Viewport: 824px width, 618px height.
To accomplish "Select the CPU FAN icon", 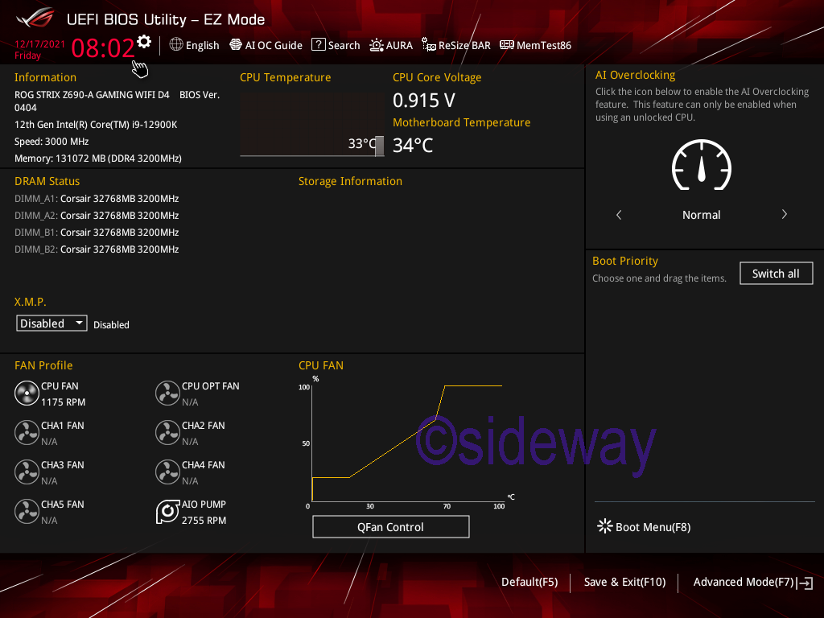I will [27, 393].
